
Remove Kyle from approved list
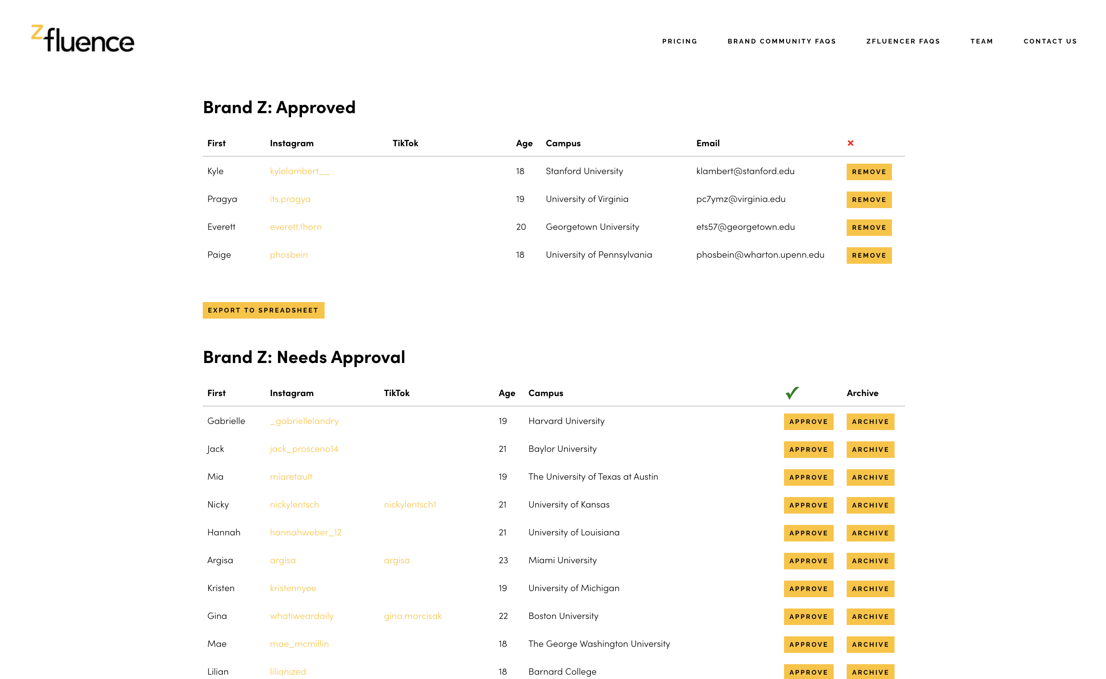pyautogui.click(x=869, y=172)
